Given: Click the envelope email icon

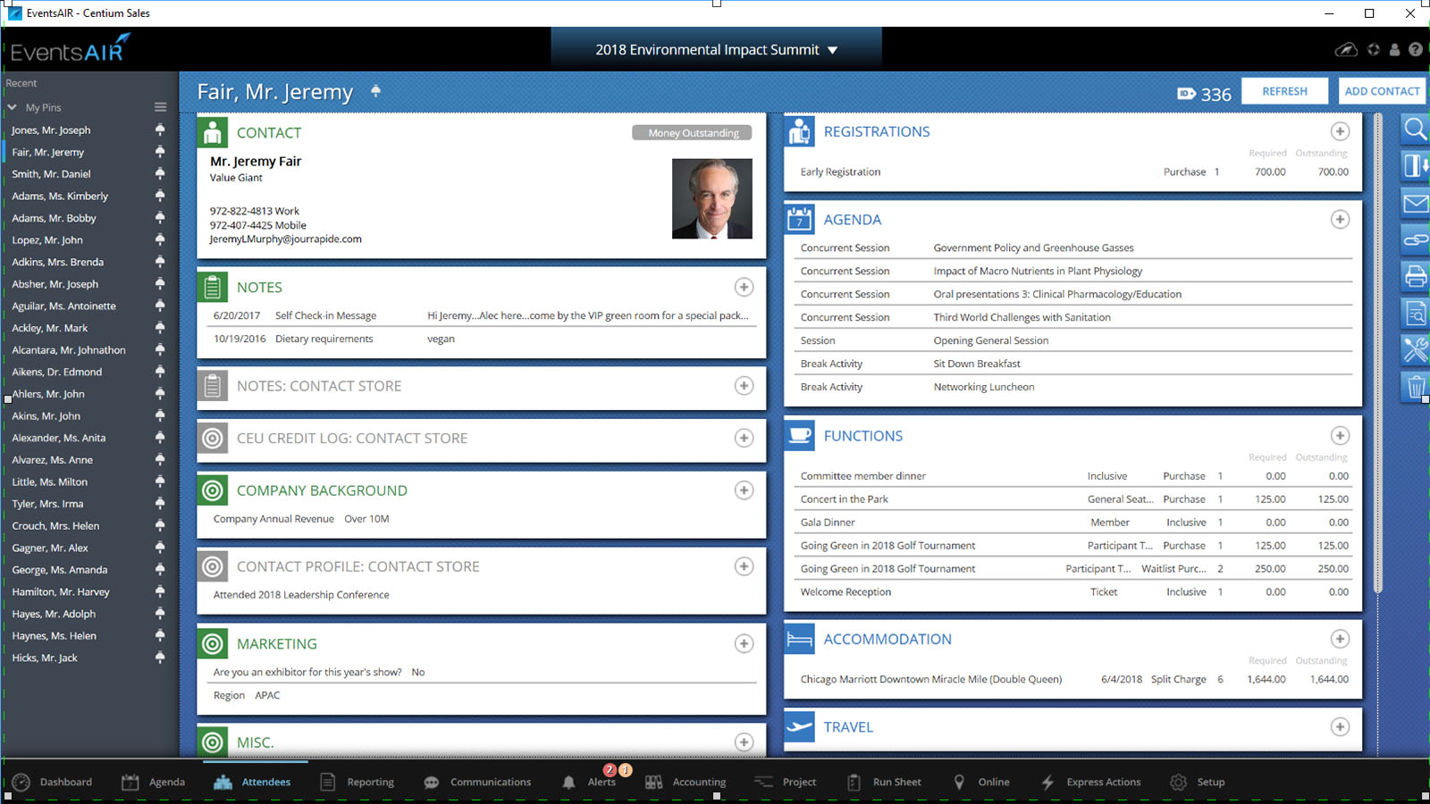Looking at the screenshot, I should tap(1415, 204).
